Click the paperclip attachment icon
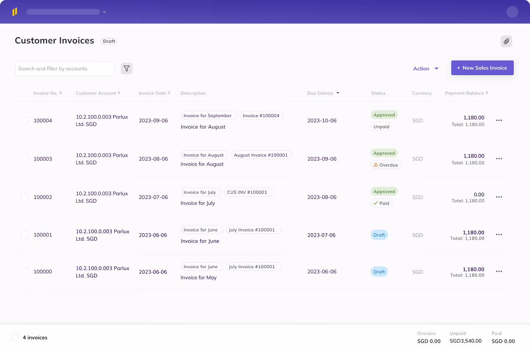The height and width of the screenshot is (350, 530). click(506, 41)
